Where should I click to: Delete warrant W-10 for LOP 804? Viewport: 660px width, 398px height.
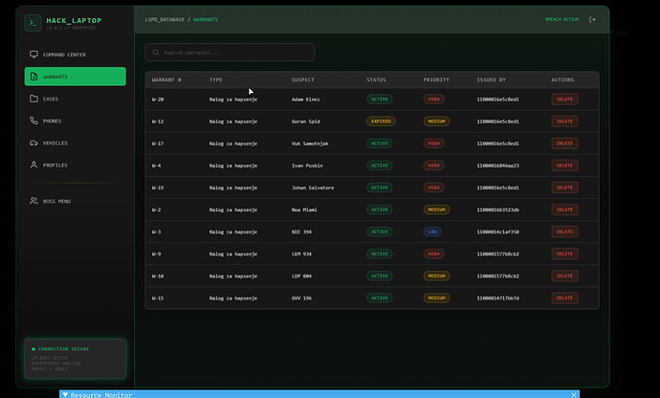tap(564, 276)
